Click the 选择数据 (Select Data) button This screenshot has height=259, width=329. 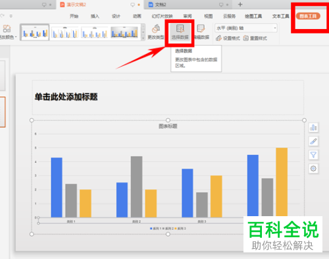click(x=180, y=32)
